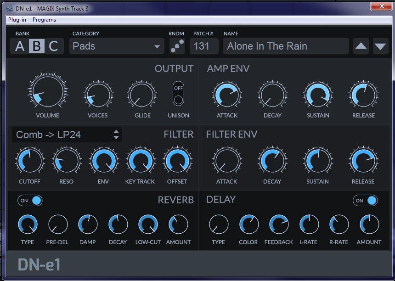Click the Amp Env Decay knob
The width and height of the screenshot is (395, 281).
[272, 96]
